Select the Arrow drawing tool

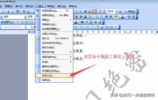coord(22,22)
